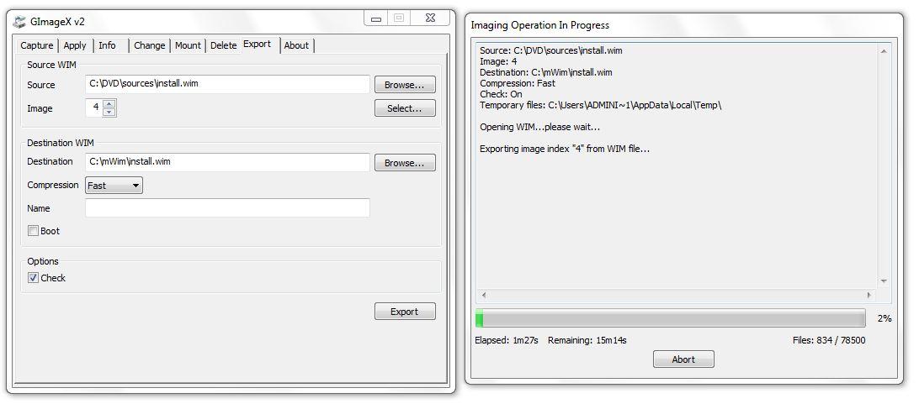Decrease the Image index with down arrow

tap(109, 113)
